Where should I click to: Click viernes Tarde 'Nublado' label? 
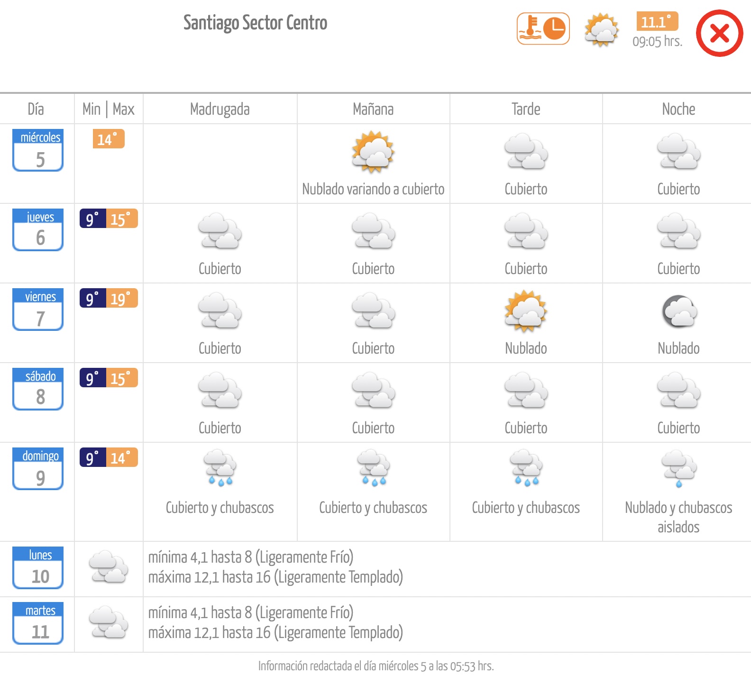[526, 348]
